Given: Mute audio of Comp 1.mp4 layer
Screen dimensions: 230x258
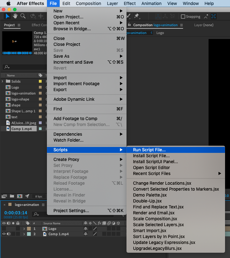Looking at the screenshot, I should [8, 234].
